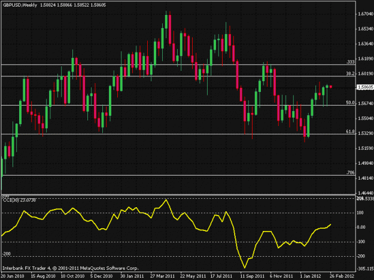374x280 pixels.
Task: Click the 5 Dec 2010 date label
Action: point(101,276)
